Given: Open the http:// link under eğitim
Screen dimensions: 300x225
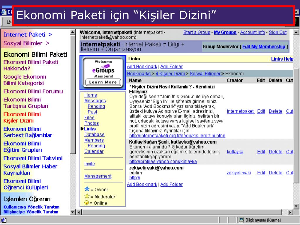Looking at the screenshot, I should coord(135,178).
